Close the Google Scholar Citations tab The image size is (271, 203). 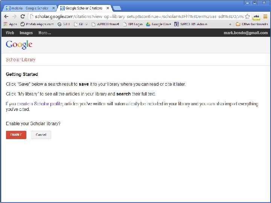[x=108, y=8]
